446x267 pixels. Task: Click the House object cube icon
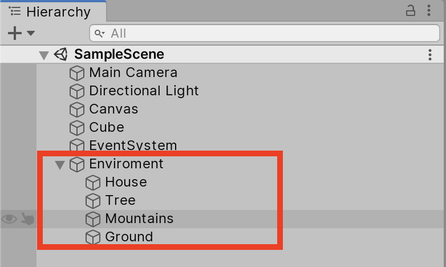point(92,183)
